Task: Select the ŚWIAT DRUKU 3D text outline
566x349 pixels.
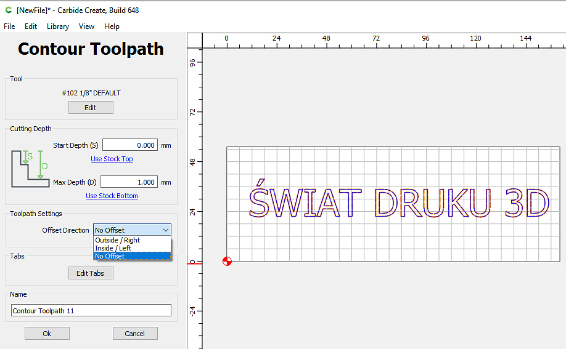Action: pyautogui.click(x=399, y=199)
